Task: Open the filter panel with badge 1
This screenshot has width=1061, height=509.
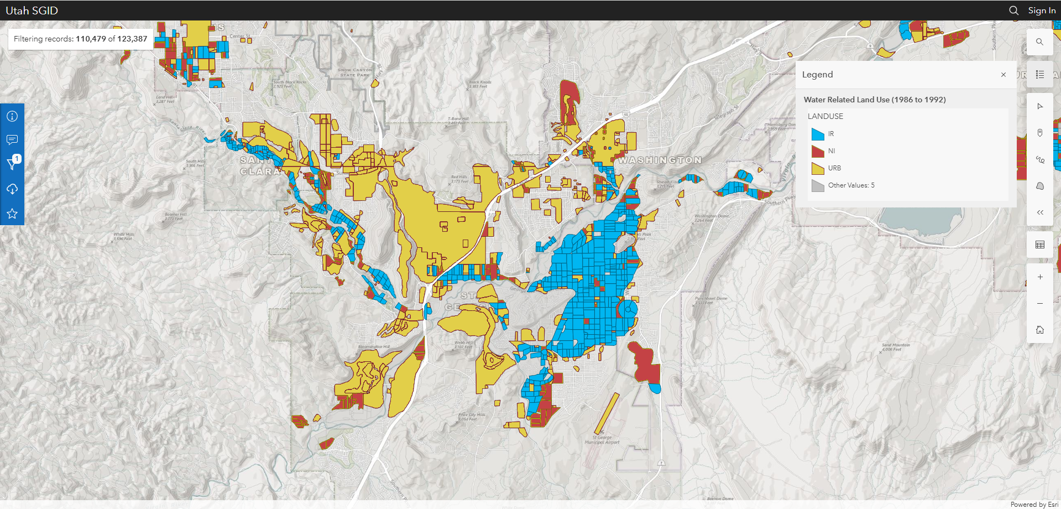Action: coord(12,164)
